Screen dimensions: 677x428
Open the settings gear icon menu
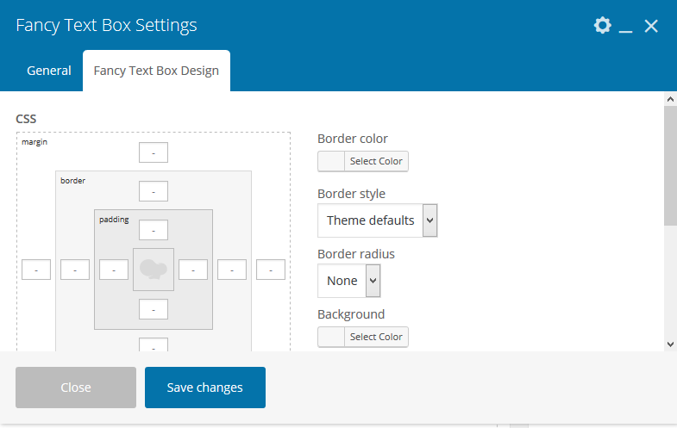602,26
